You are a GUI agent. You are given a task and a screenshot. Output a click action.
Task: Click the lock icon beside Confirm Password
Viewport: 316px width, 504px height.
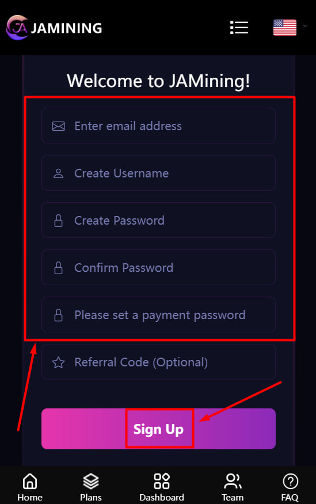[59, 268]
